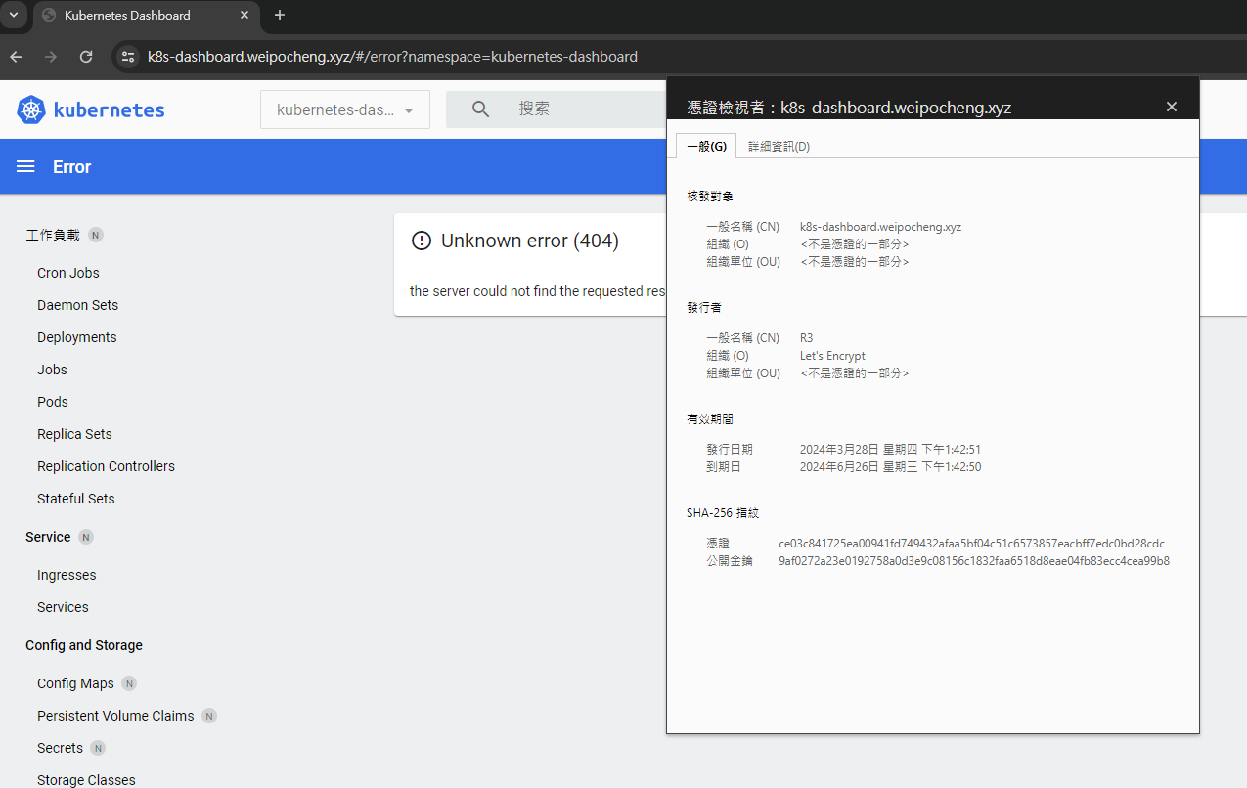Click the Let's Encrypt issuer organization

(x=832, y=356)
